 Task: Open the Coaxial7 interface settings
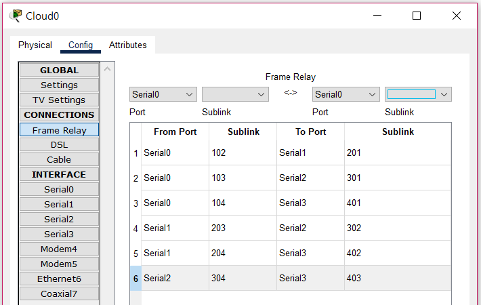pos(59,293)
